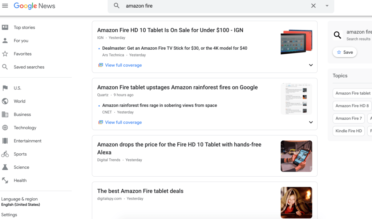View full coverage of IGN tablet story
Viewport: 372px width, 219px height.
click(x=123, y=65)
